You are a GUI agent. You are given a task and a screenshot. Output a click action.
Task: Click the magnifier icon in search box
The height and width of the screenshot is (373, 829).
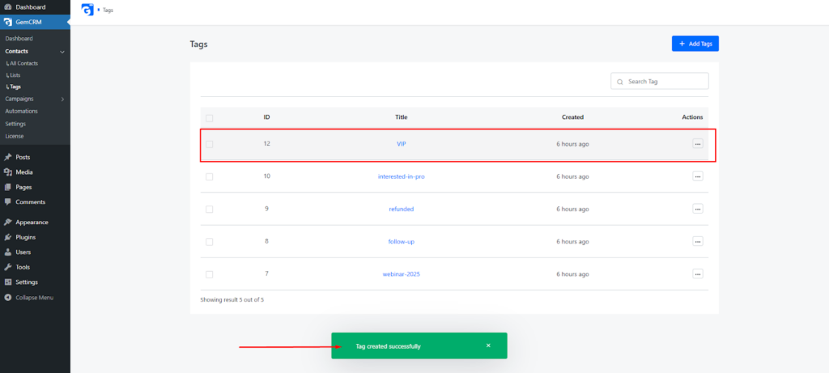pyautogui.click(x=619, y=82)
